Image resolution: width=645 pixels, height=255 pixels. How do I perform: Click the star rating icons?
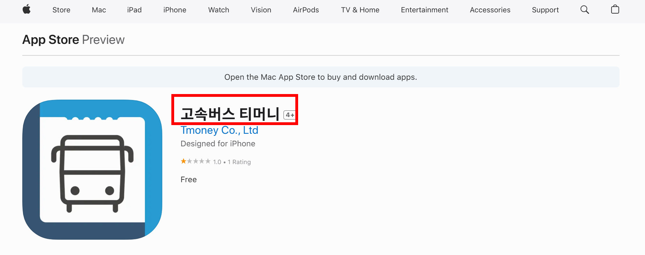pyautogui.click(x=195, y=161)
